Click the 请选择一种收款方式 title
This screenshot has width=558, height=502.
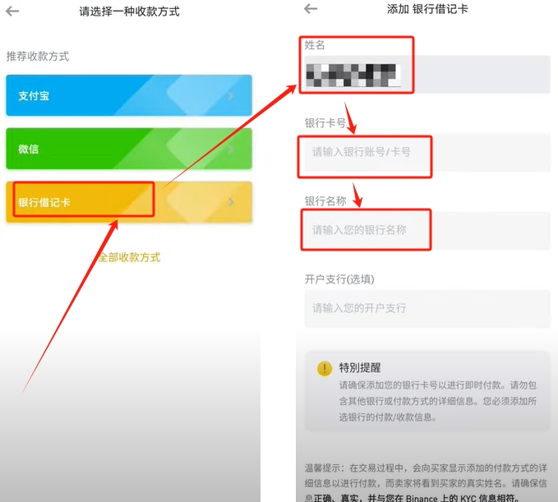tap(129, 12)
